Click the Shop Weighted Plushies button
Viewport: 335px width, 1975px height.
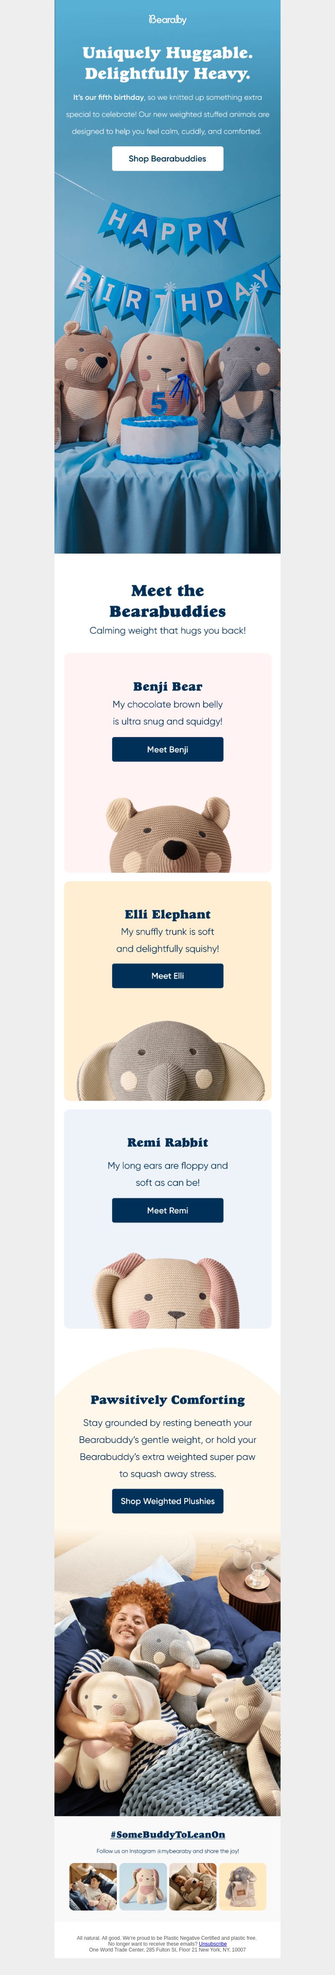click(167, 1501)
